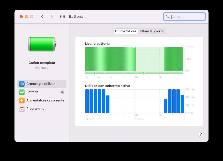Image resolution: width=223 pixels, height=161 pixels.
Task: Switch to Ultime 24 ore view
Action: point(125,31)
